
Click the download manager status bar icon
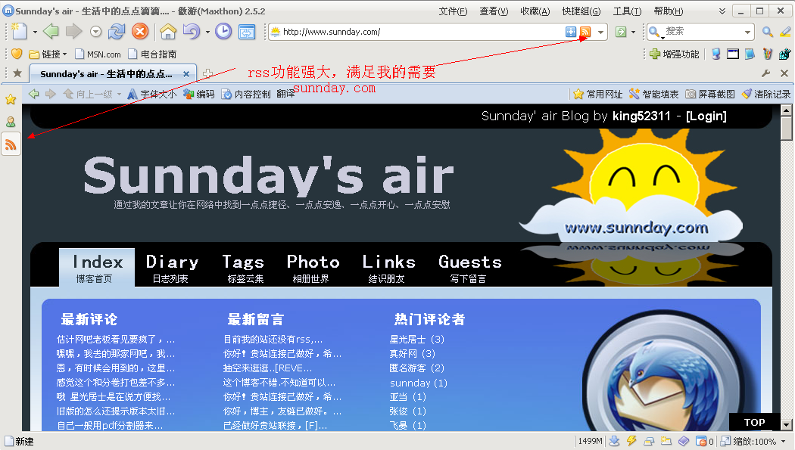614,441
